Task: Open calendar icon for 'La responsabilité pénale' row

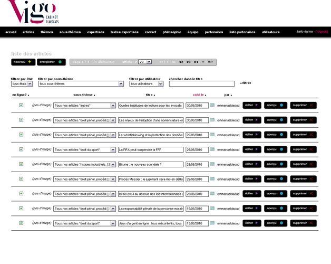Action: 212,209
